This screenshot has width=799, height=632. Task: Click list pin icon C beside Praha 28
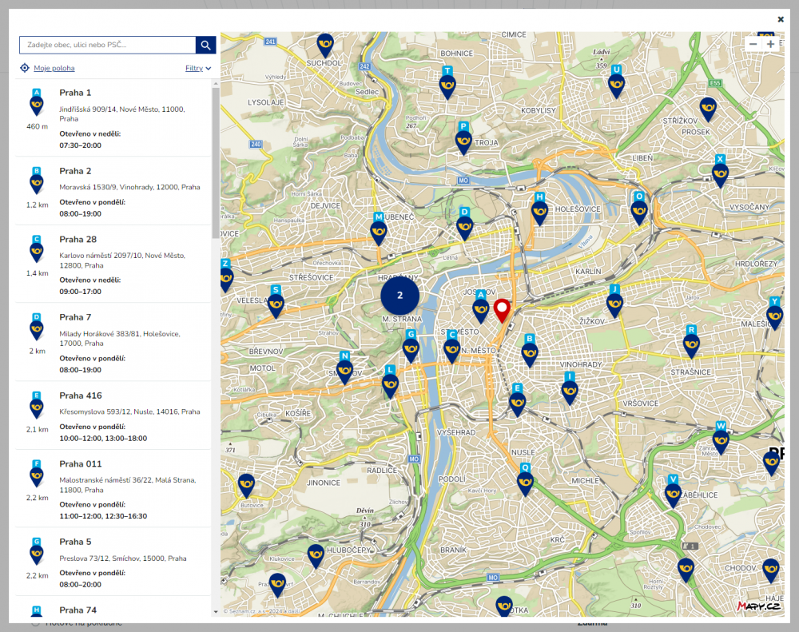[x=36, y=249]
